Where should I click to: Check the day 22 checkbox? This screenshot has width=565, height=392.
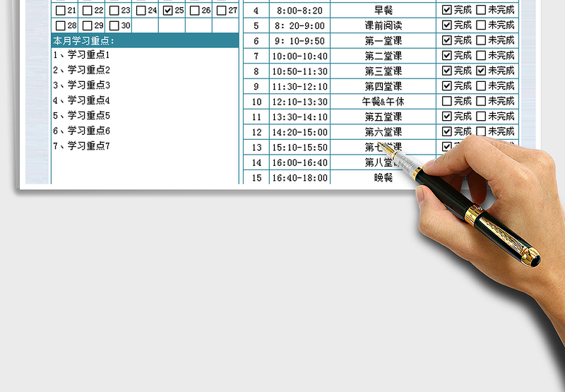[x=87, y=11]
